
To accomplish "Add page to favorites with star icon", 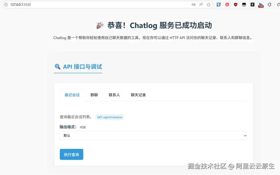I will (x=208, y=4).
